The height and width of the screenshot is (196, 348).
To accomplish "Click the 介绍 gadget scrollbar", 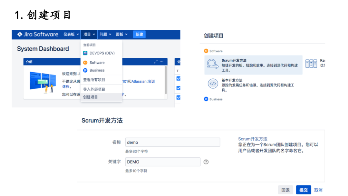I will pyautogui.click(x=166, y=80).
